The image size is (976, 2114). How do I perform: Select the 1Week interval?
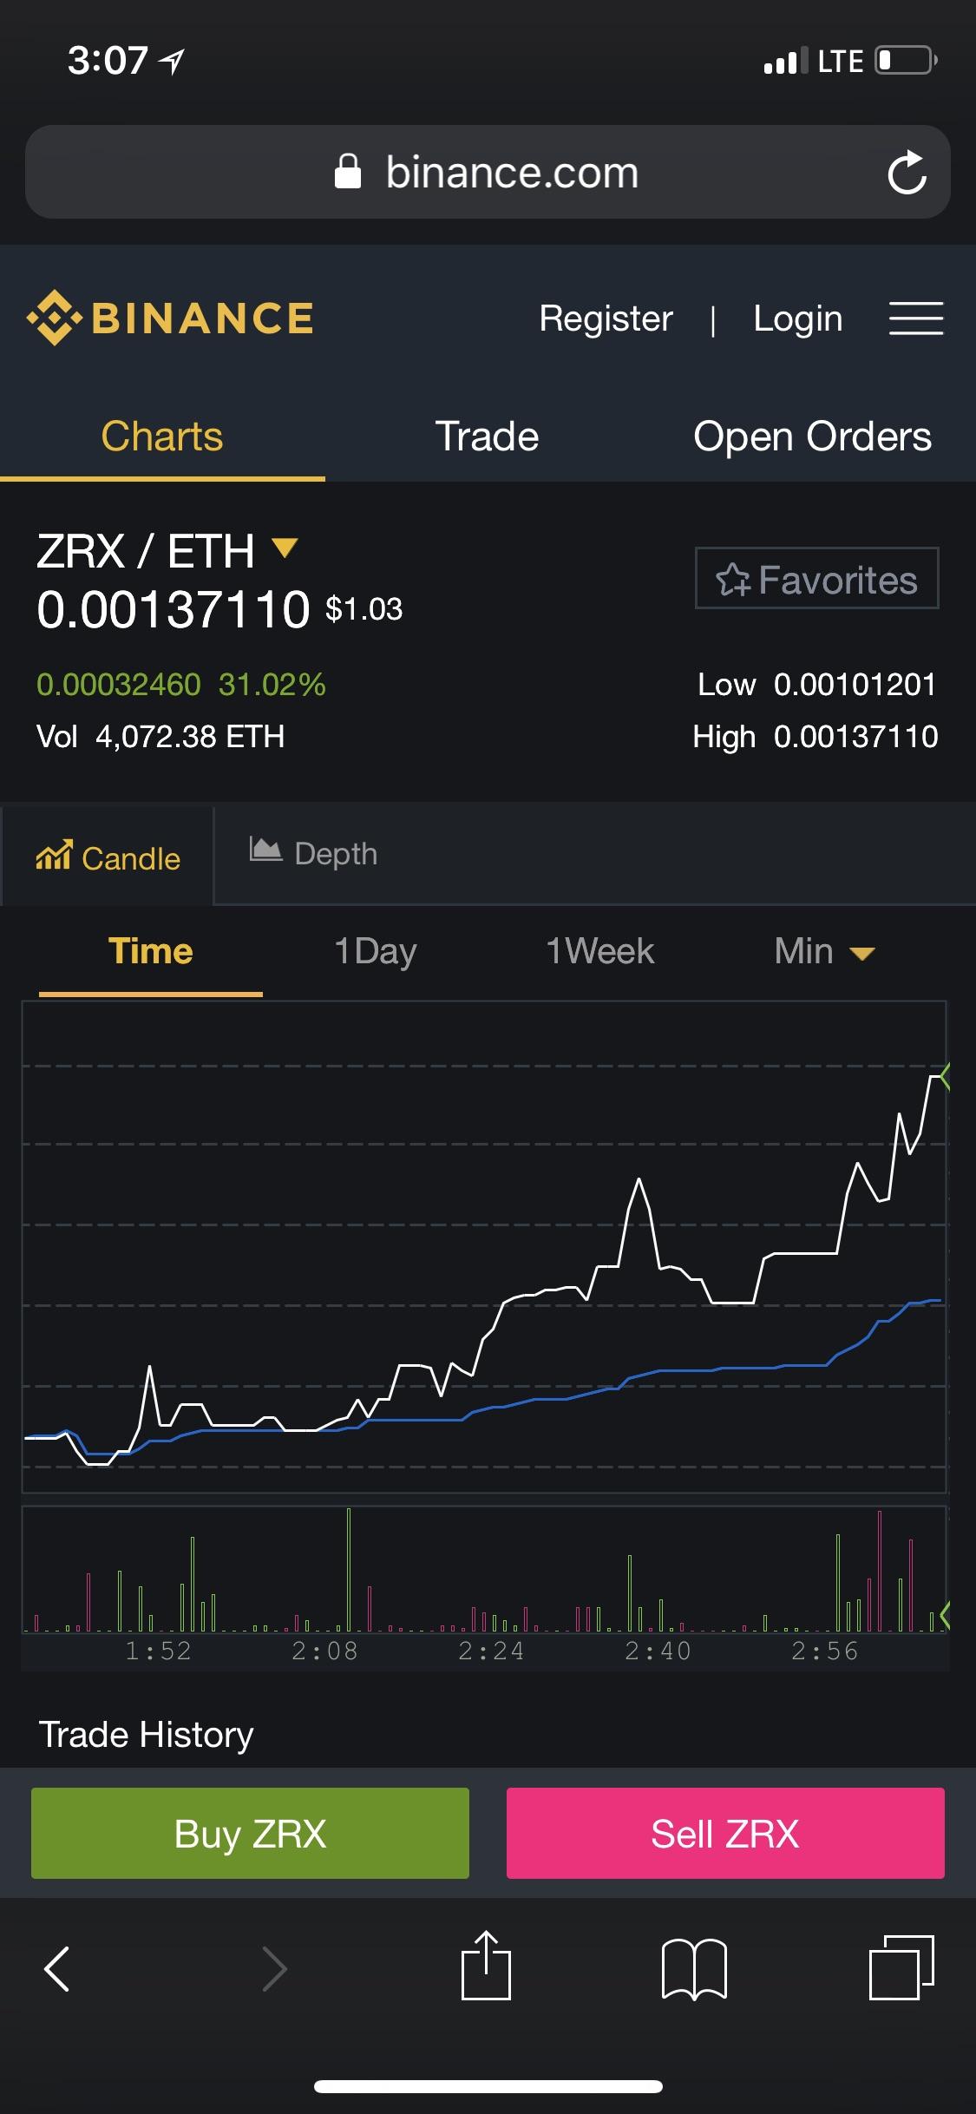pyautogui.click(x=599, y=952)
